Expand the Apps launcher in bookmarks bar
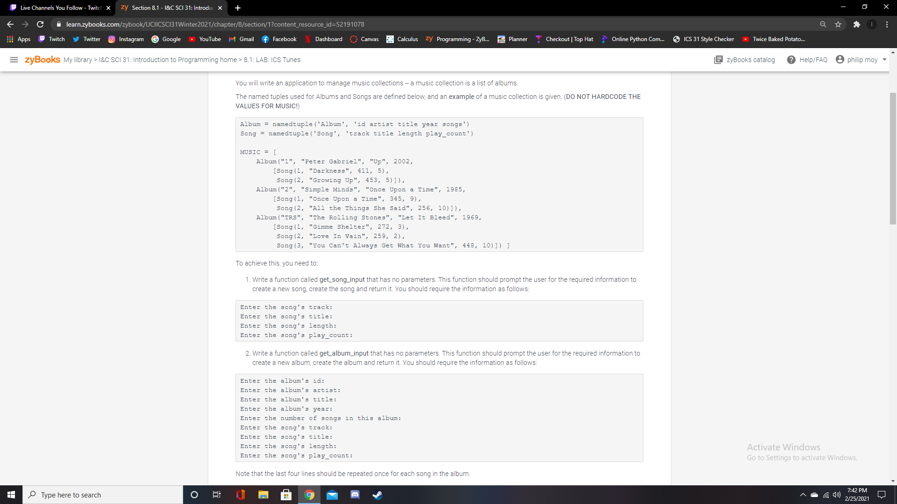 (x=19, y=39)
